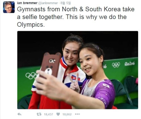Open ian bremmer's profile avatar

pos(9,7)
